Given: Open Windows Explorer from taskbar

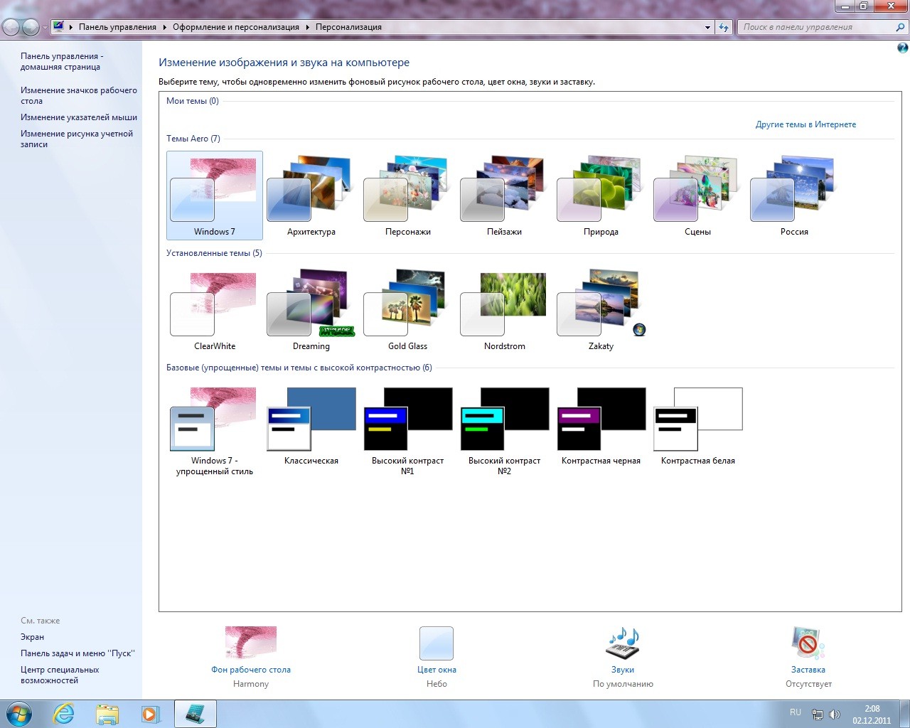Looking at the screenshot, I should 107,714.
